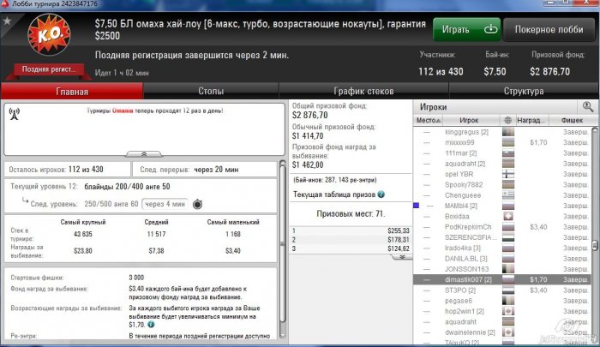This screenshot has width=600, height=347.
Task: Sort players by country globe column
Action: pyautogui.click(x=507, y=120)
